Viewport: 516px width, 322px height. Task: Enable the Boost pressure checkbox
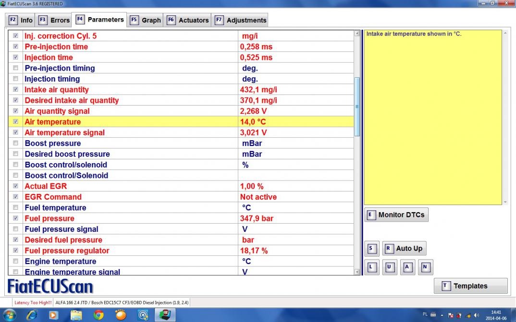pyautogui.click(x=16, y=143)
